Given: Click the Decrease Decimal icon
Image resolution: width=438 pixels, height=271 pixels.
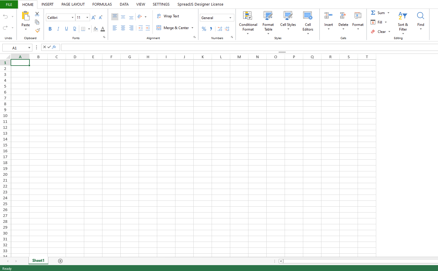Looking at the screenshot, I should coord(227,29).
